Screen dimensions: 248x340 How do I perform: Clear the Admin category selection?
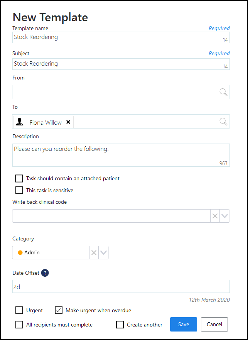click(94, 253)
